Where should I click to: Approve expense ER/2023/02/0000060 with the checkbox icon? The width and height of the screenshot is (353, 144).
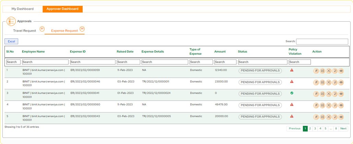point(322,105)
